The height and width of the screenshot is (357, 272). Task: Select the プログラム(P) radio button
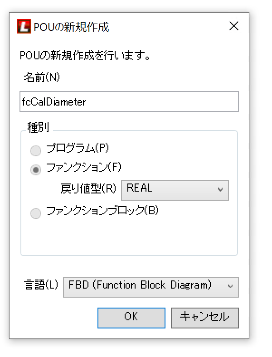tap(36, 150)
